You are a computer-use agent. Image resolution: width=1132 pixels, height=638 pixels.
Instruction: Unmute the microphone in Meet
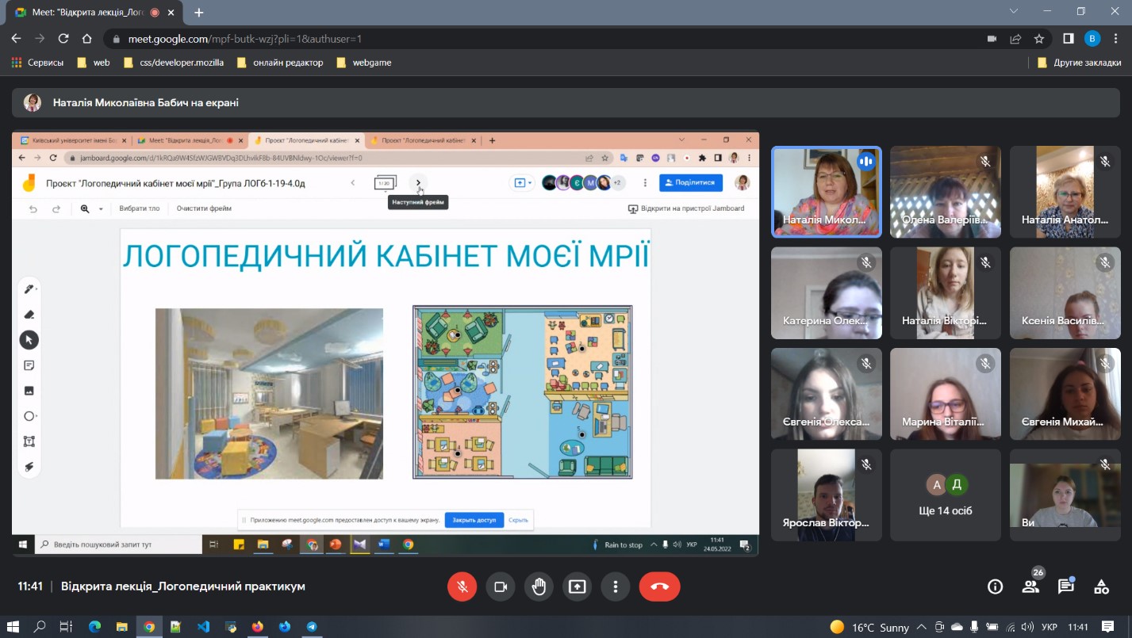[x=462, y=586]
